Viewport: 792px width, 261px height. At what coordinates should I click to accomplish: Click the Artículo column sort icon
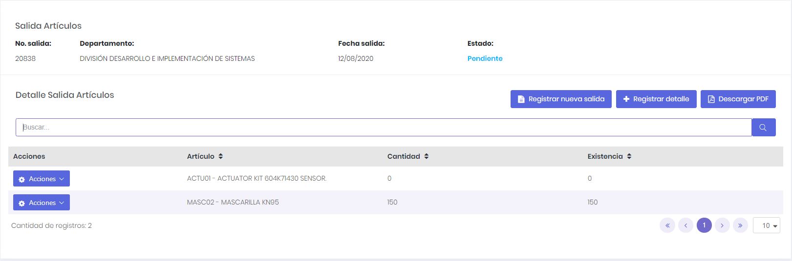(x=221, y=156)
